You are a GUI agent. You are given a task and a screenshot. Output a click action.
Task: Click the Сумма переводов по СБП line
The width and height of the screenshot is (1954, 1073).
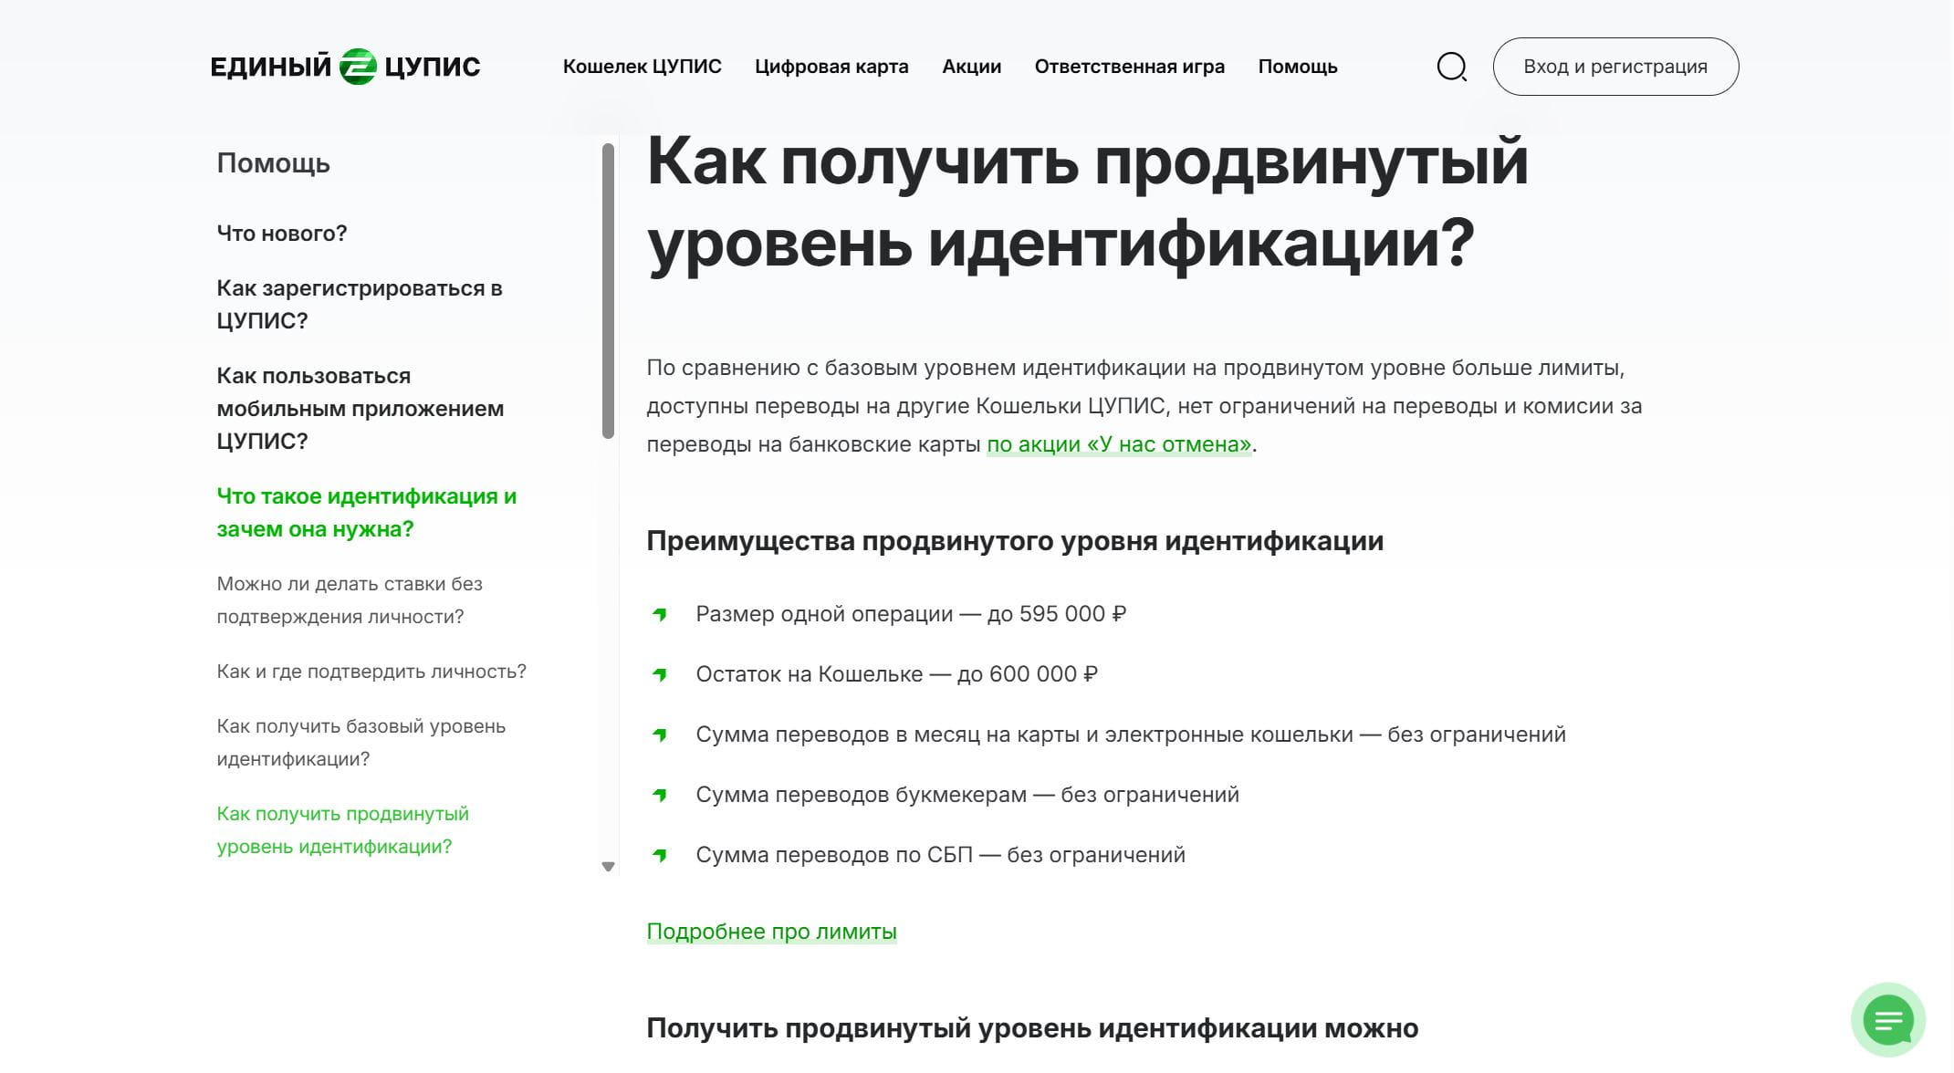(x=940, y=855)
